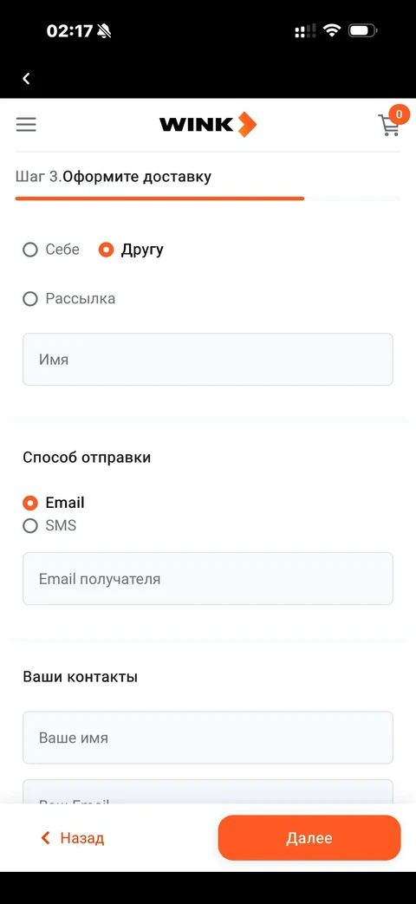Tap the orange step progress bar
416x904 pixels.
(159, 198)
